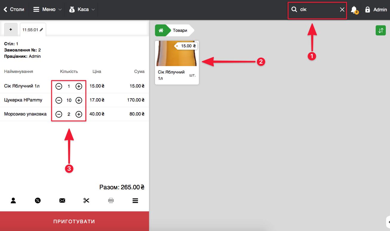The height and width of the screenshot is (231, 390).
Task: Click the scissors split order icon
Action: pos(87,200)
